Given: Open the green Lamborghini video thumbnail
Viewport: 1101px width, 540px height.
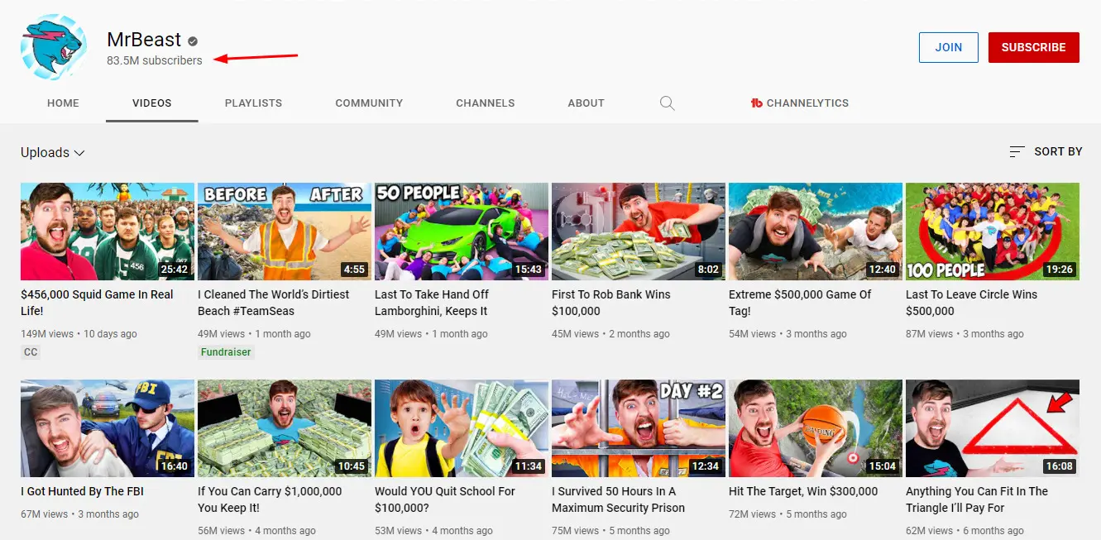Looking at the screenshot, I should (462, 232).
